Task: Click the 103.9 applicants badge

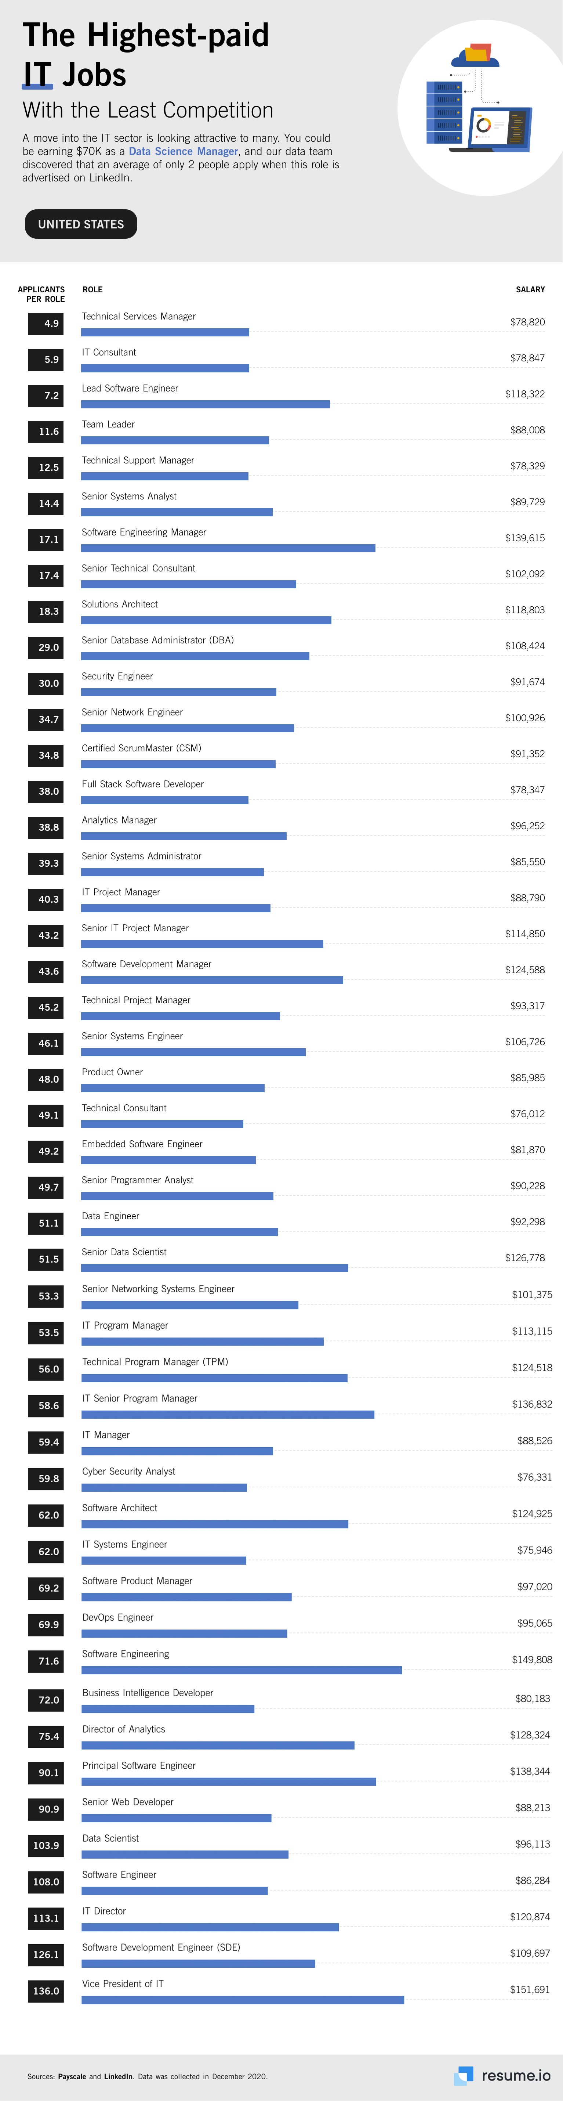Action: pyautogui.click(x=46, y=1846)
